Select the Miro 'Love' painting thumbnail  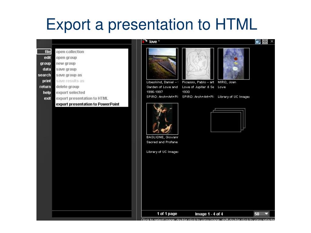(x=234, y=64)
